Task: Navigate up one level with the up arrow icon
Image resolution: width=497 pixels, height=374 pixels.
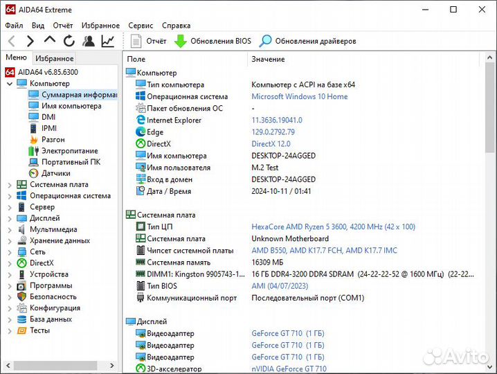Action: pyautogui.click(x=50, y=41)
